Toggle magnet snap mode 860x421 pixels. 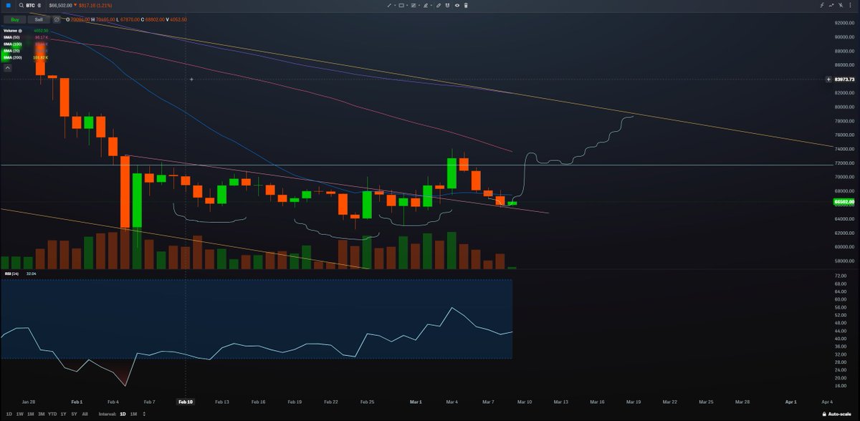pos(447,6)
